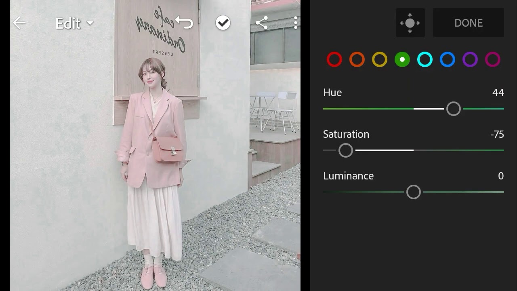Select the green color channel
The image size is (517, 291).
402,60
